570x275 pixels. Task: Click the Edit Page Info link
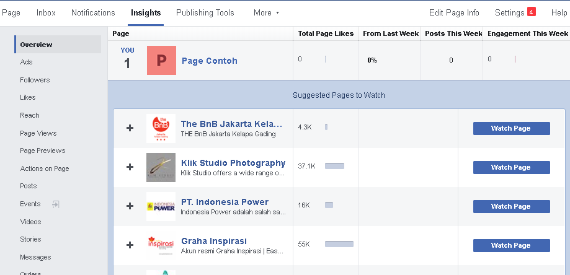454,12
